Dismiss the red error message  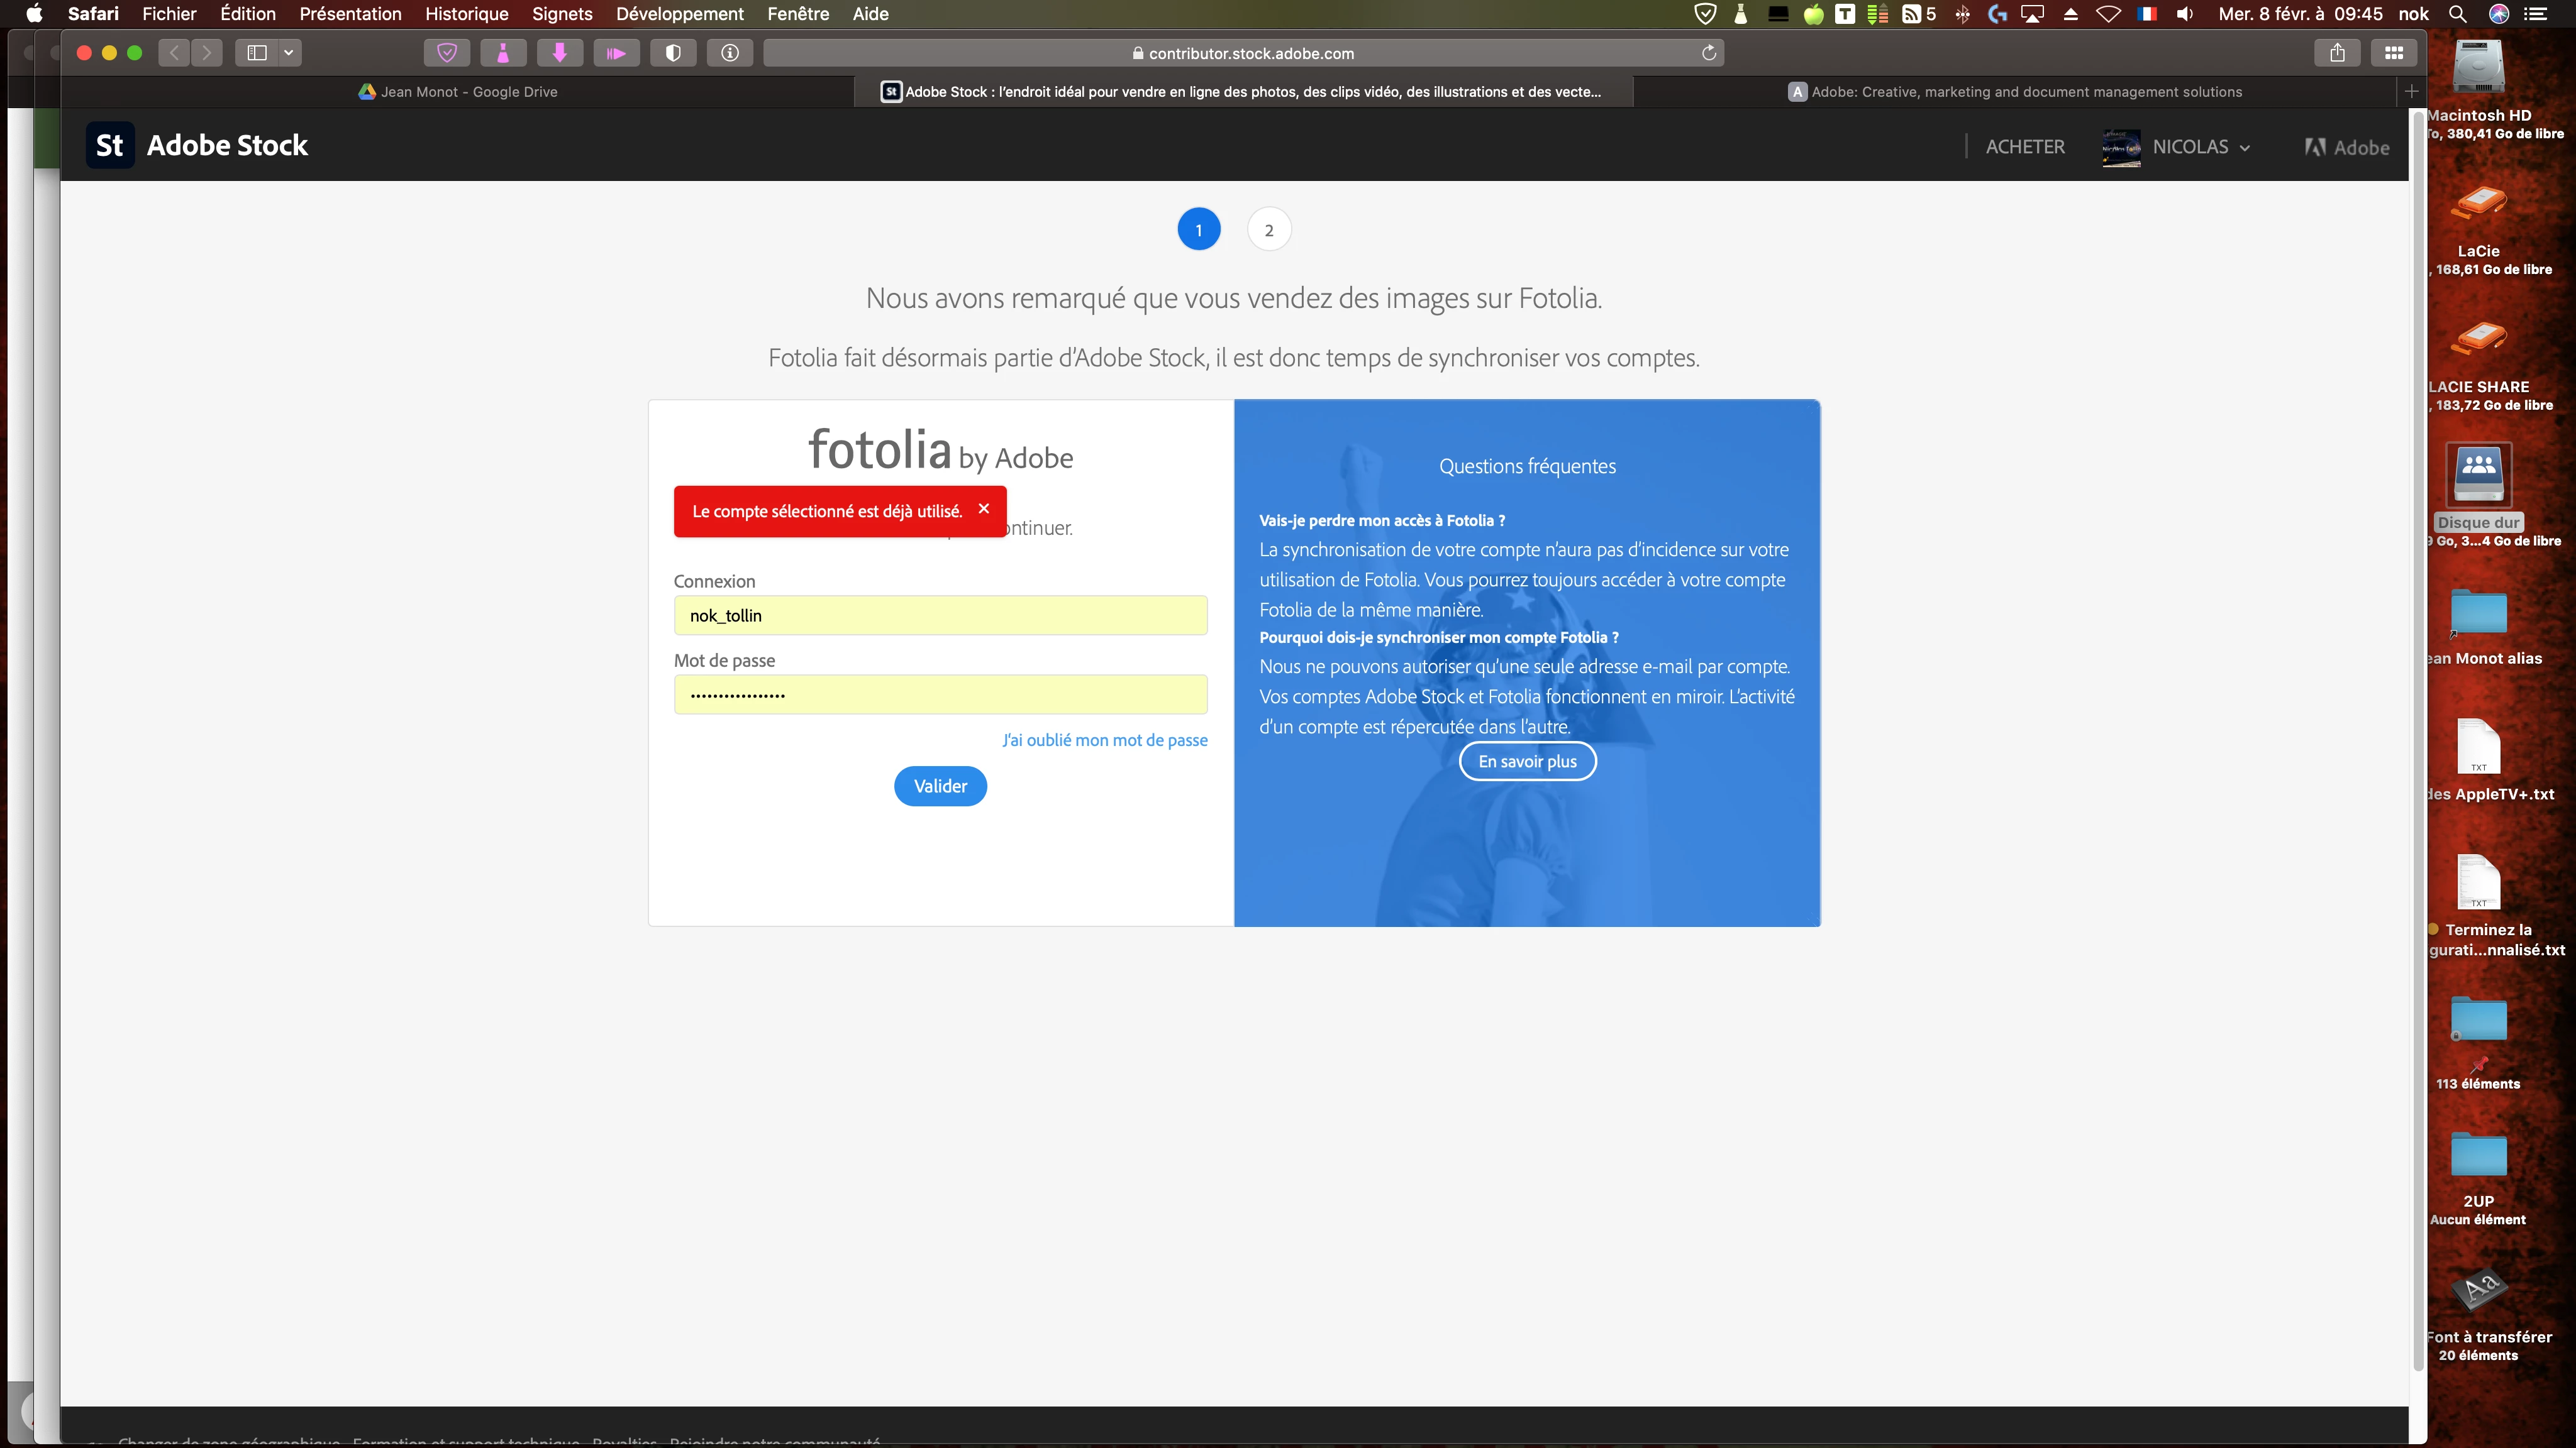[984, 508]
